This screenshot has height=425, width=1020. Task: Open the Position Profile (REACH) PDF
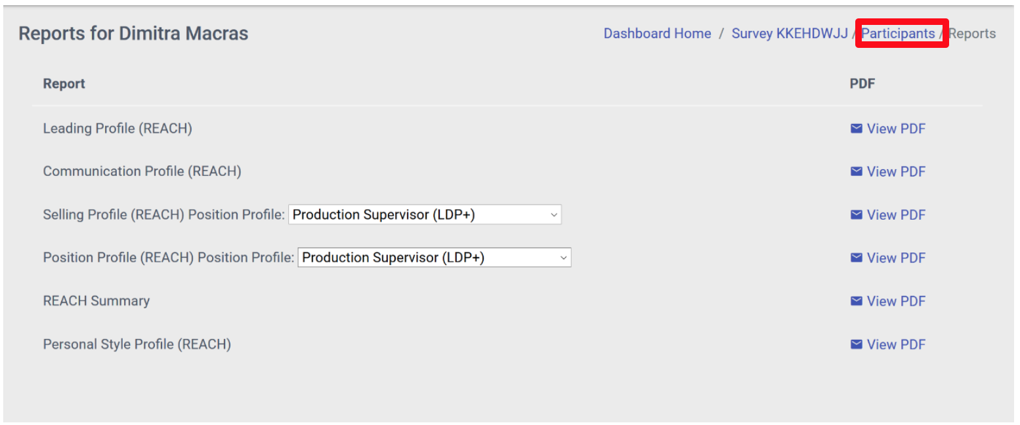pyautogui.click(x=897, y=257)
